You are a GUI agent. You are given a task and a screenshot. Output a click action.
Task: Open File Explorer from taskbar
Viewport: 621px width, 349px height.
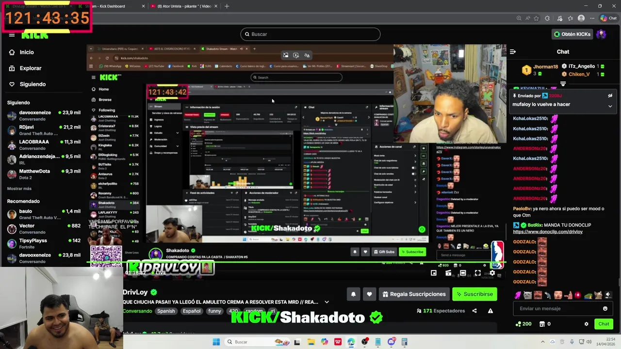pyautogui.click(x=311, y=342)
